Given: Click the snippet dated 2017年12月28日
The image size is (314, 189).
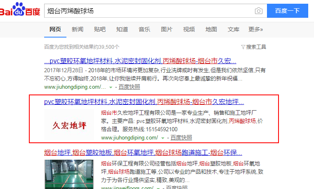Looking at the screenshot, I should pyautogui.click(x=155, y=74).
